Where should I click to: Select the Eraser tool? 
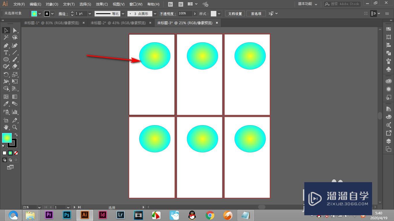(15, 66)
